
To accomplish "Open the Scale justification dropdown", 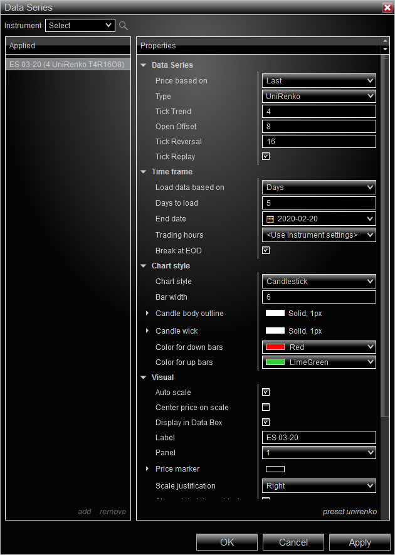I will pyautogui.click(x=319, y=486).
